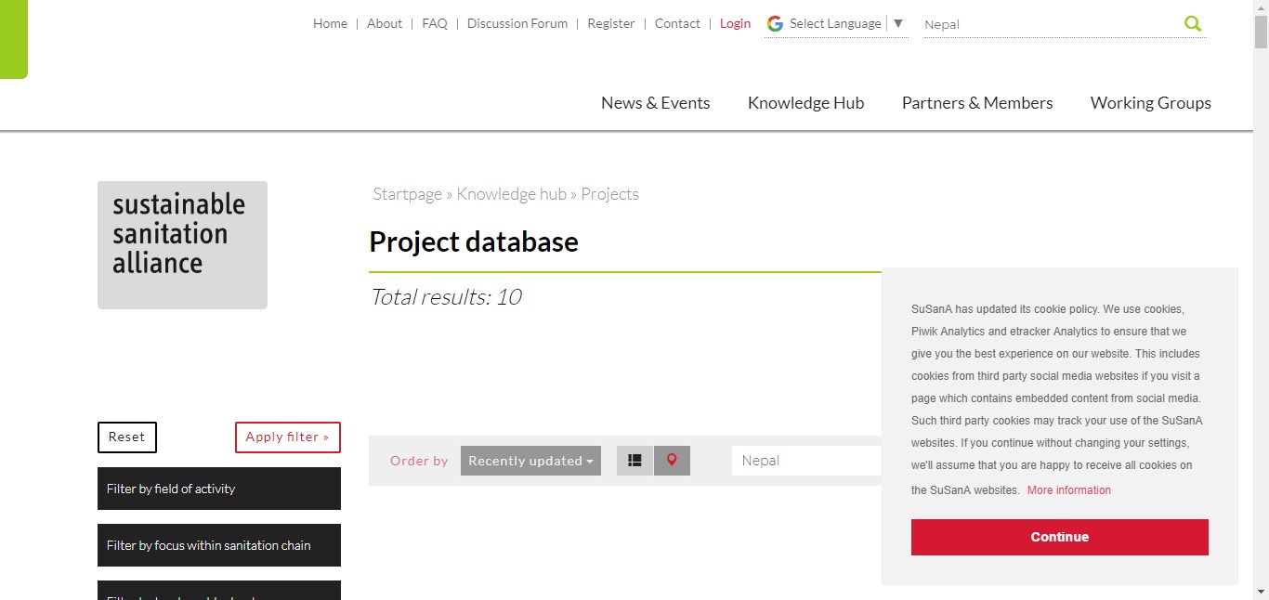Click the page vertical scrollbar thumb

(x=1261, y=31)
